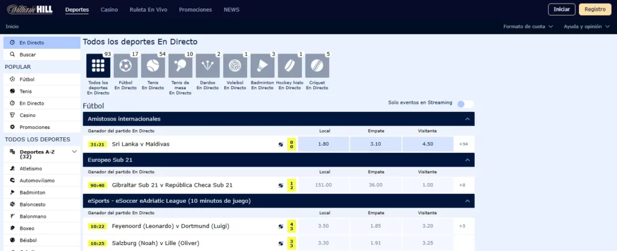Bet Empate 3.10 on Sri Lanka v Maldivas
The width and height of the screenshot is (617, 251).
click(376, 144)
